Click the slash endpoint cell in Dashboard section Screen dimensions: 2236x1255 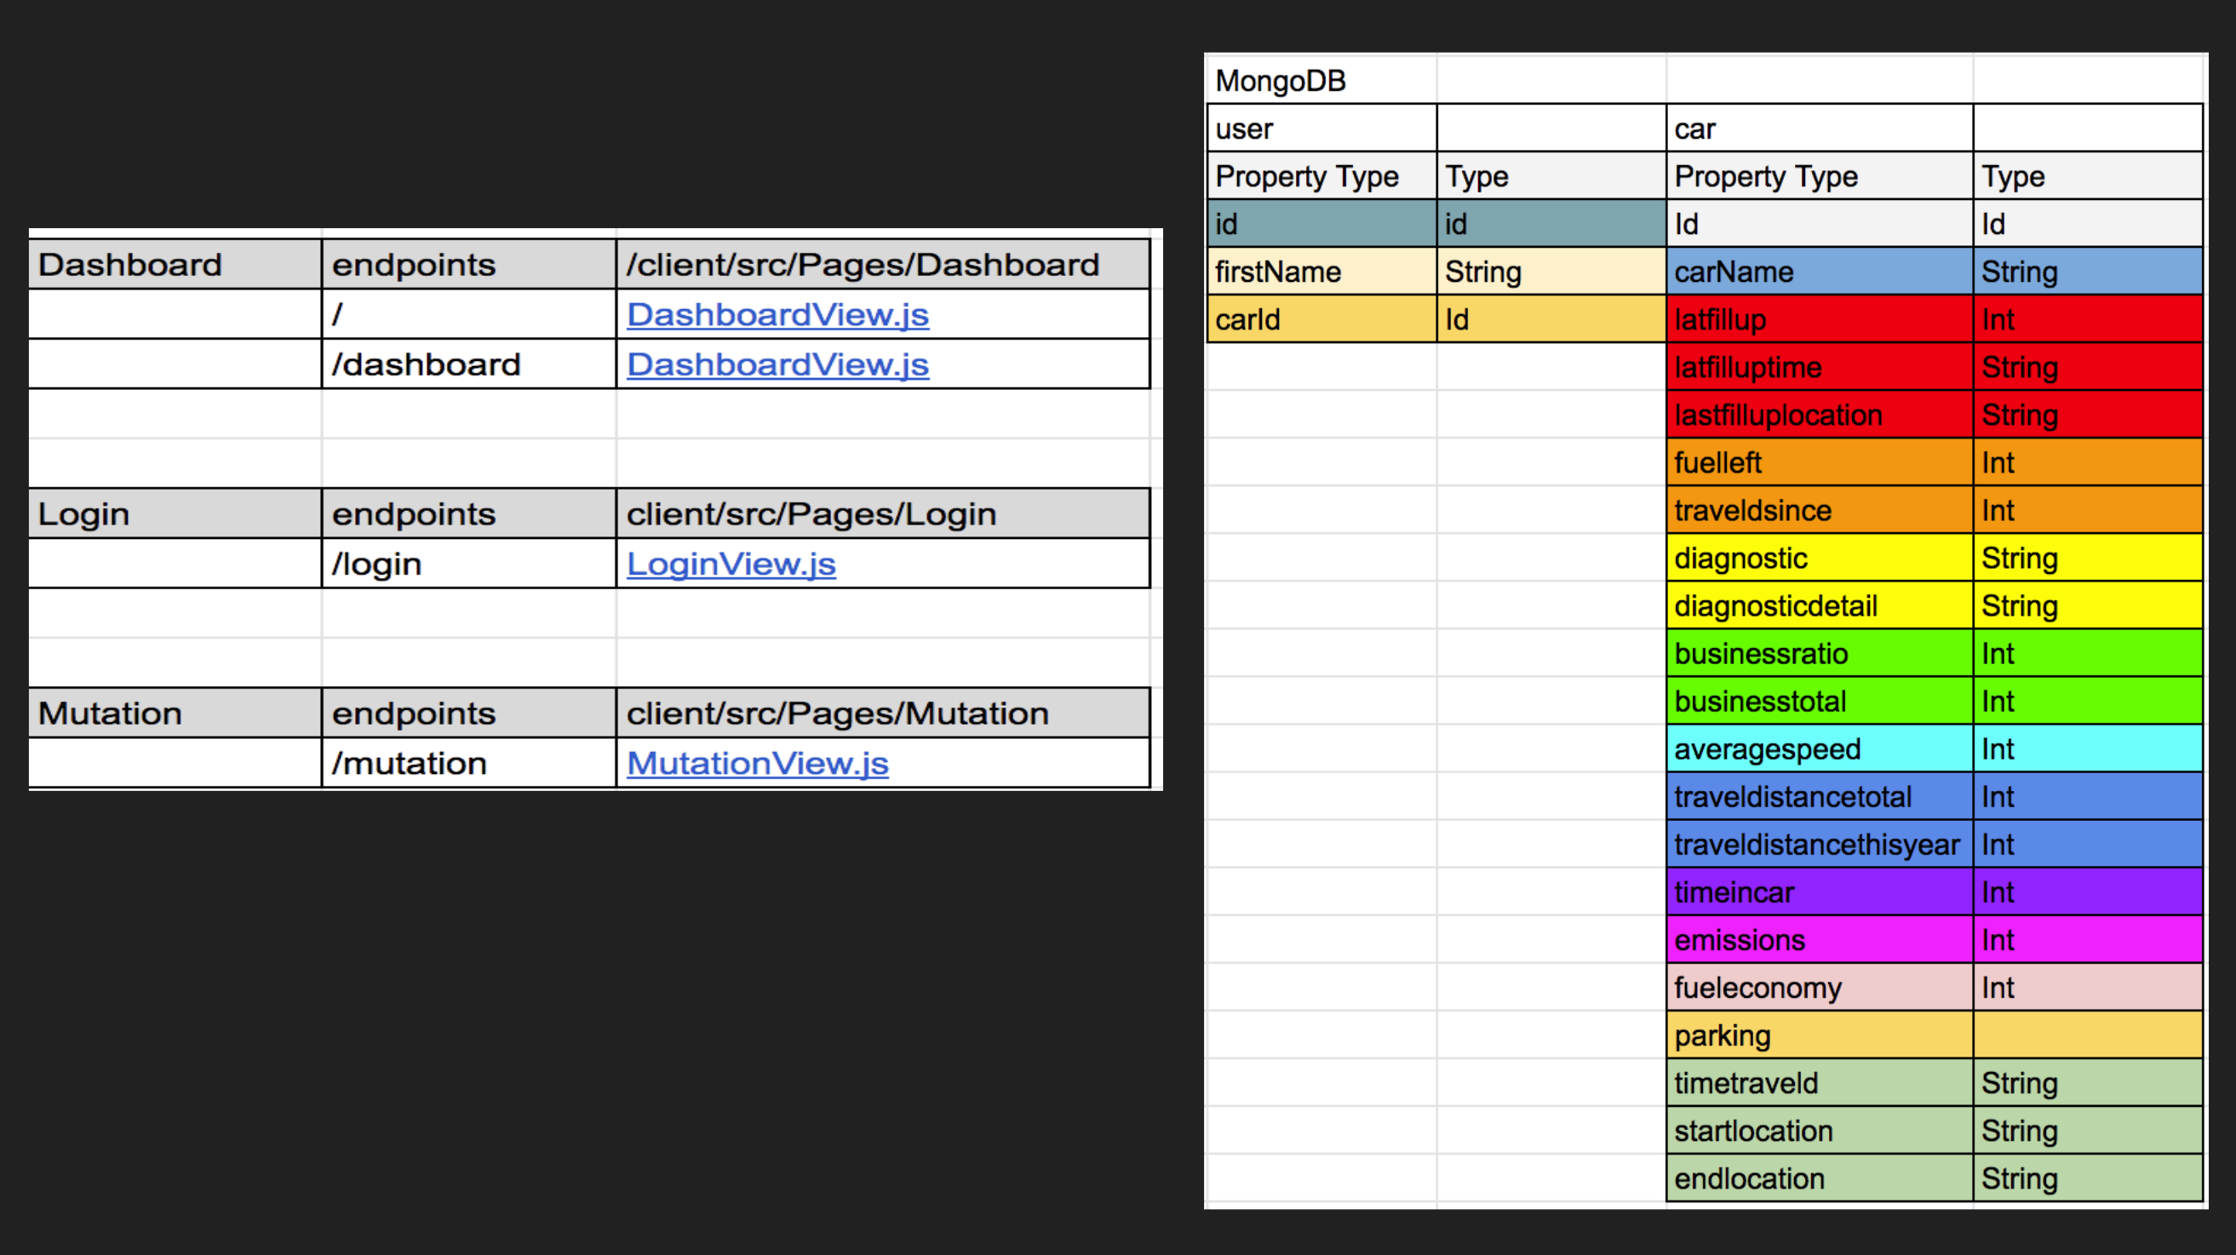coord(468,314)
